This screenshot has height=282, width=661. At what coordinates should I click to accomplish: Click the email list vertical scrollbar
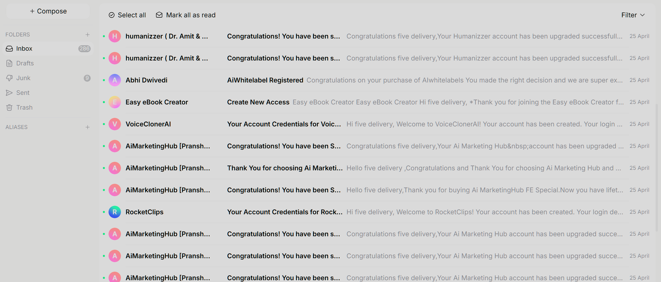pos(657,167)
